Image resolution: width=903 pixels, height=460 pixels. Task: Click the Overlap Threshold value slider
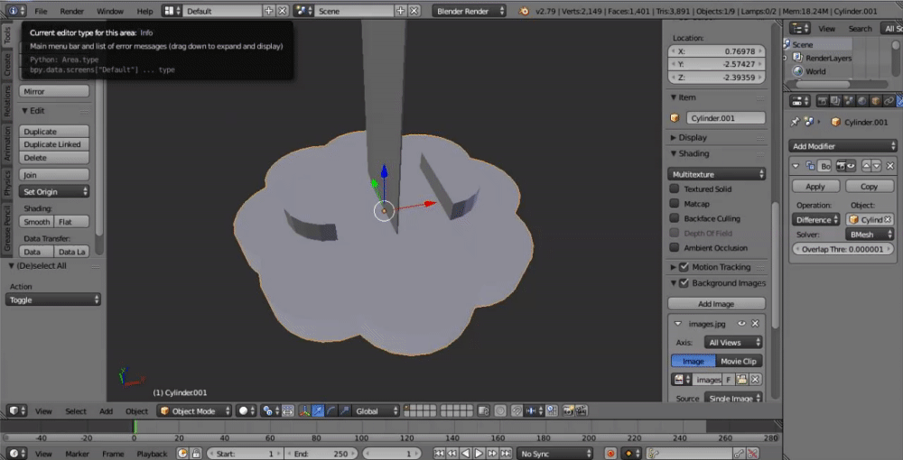click(x=843, y=249)
